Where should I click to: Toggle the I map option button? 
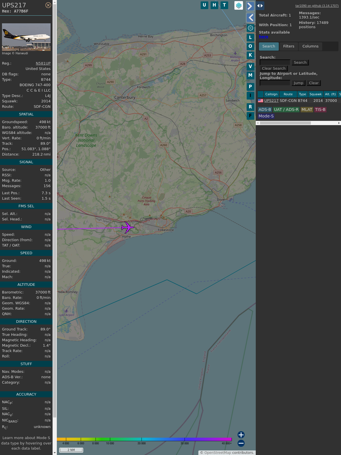tap(250, 96)
